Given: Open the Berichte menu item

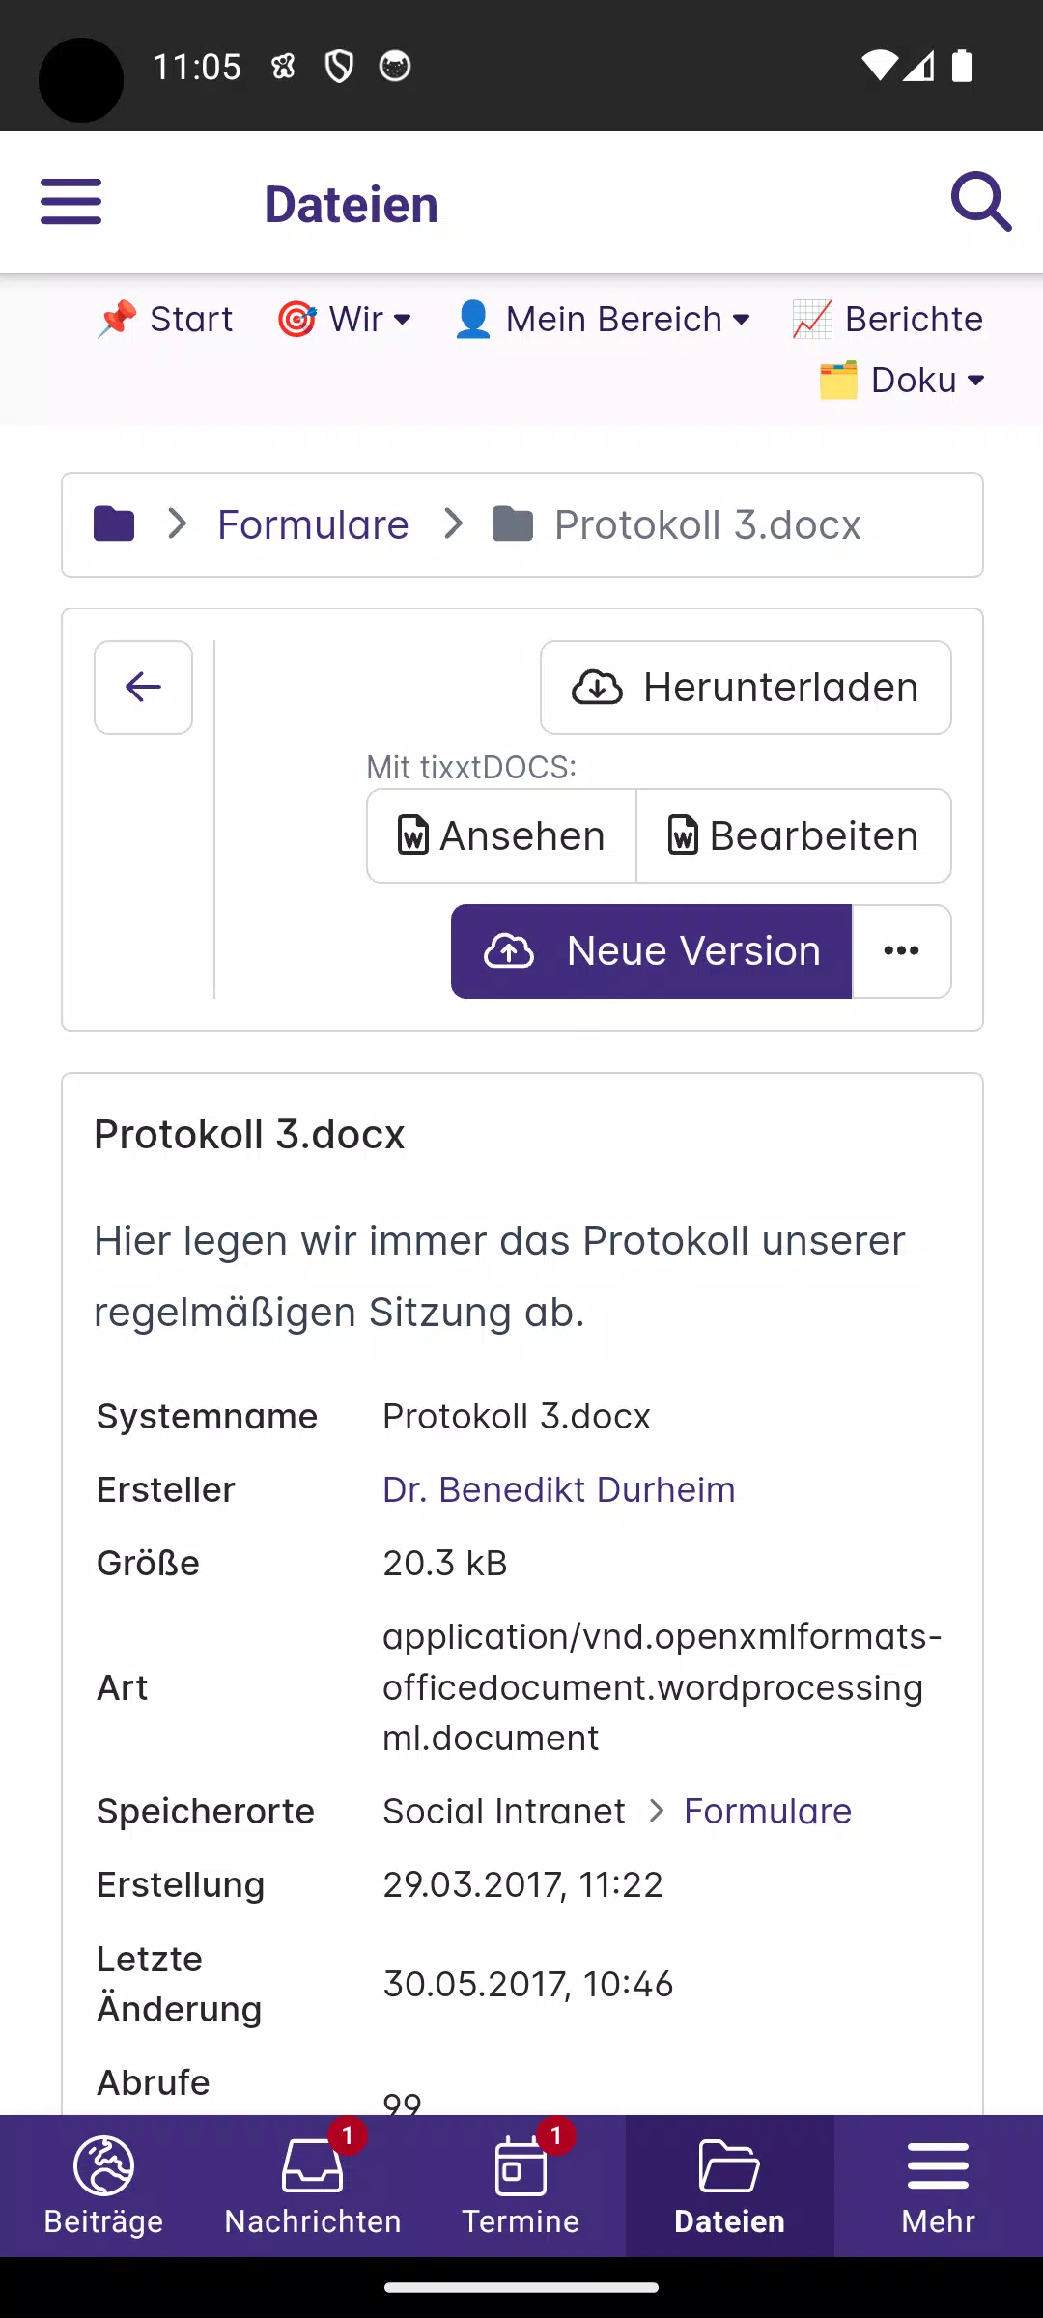Looking at the screenshot, I should pos(888,320).
